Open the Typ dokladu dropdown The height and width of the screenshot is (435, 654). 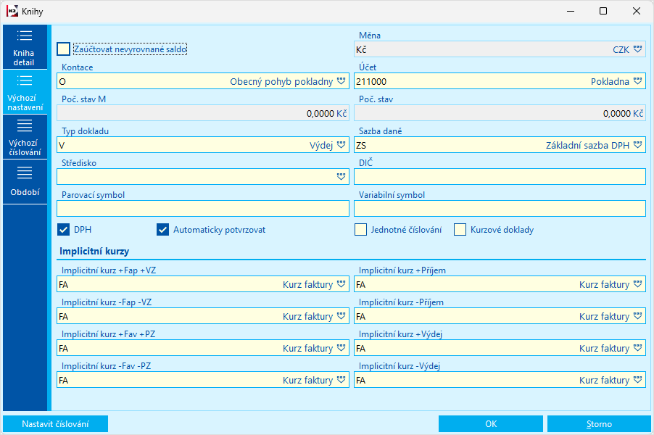point(341,145)
